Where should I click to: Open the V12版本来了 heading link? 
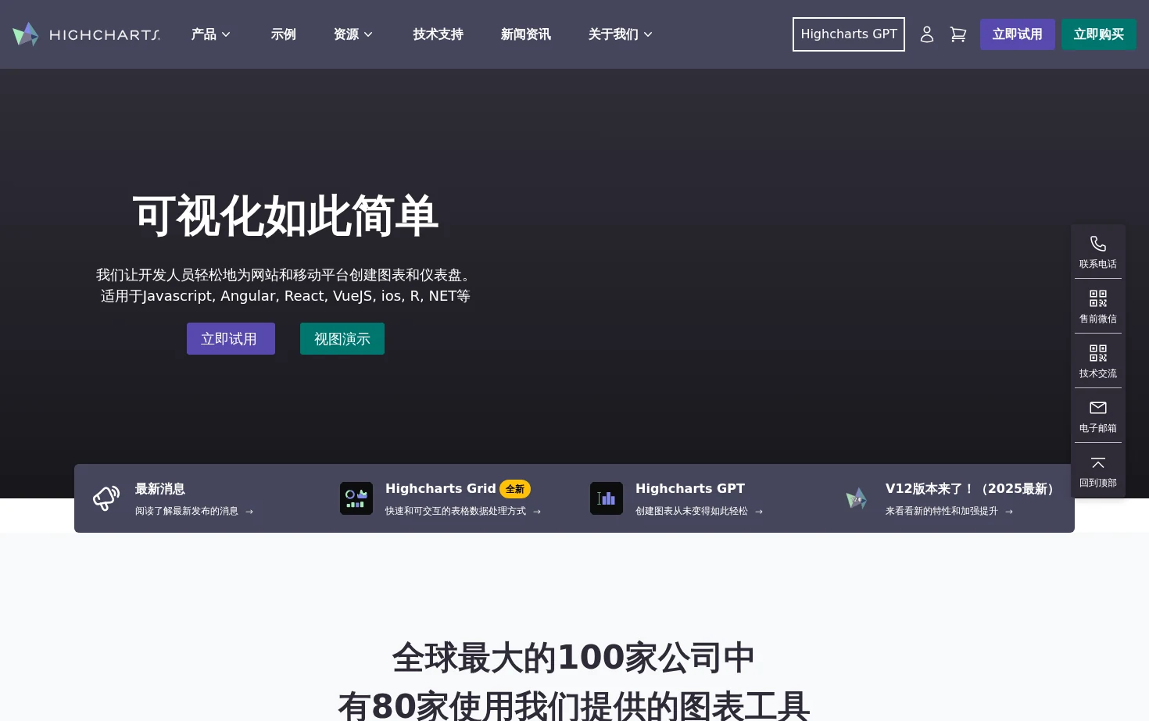click(972, 489)
